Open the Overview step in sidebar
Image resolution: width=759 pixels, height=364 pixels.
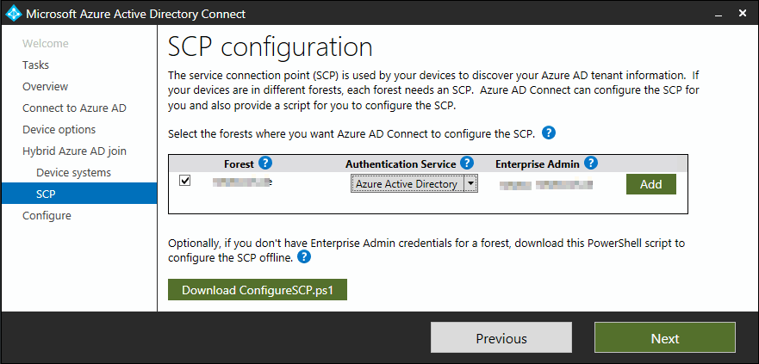pos(45,86)
